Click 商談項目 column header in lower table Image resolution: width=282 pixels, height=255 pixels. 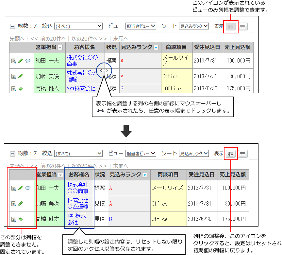click(x=169, y=174)
